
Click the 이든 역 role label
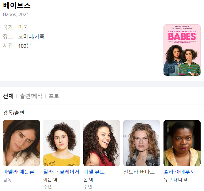tap(50, 180)
